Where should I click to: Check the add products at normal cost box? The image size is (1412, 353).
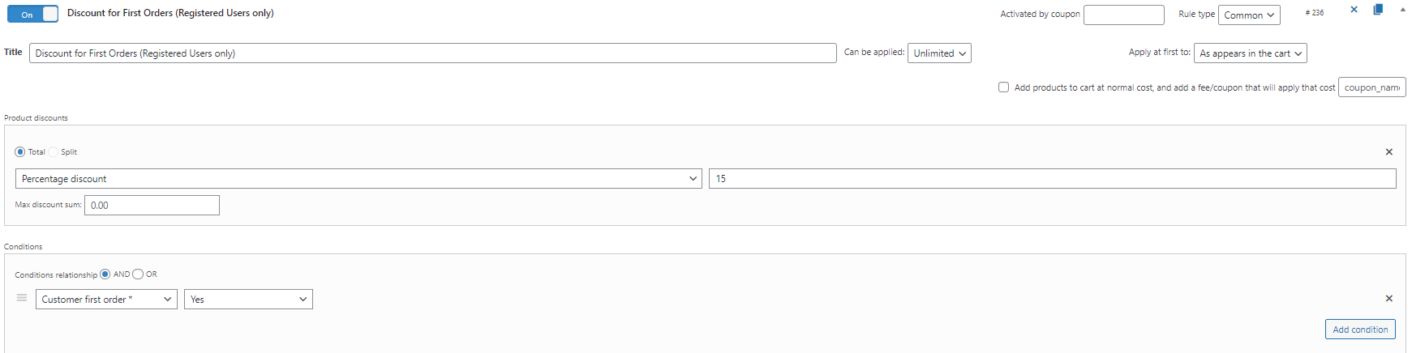tap(1003, 87)
